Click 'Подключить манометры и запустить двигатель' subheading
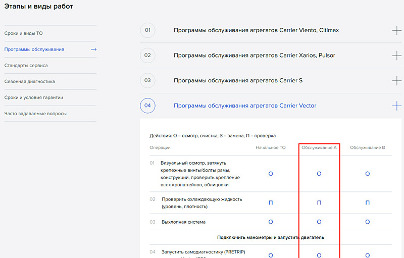Screen dimensions: 404x258 [x=271, y=237]
